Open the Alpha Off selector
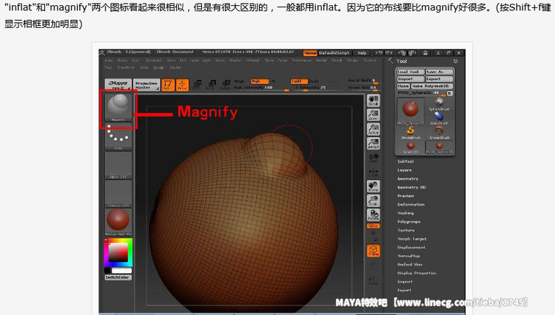Image resolution: width=555 pixels, height=315 pixels. tap(118, 165)
